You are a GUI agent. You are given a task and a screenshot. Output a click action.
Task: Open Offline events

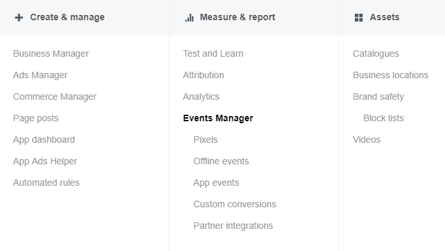(x=222, y=161)
